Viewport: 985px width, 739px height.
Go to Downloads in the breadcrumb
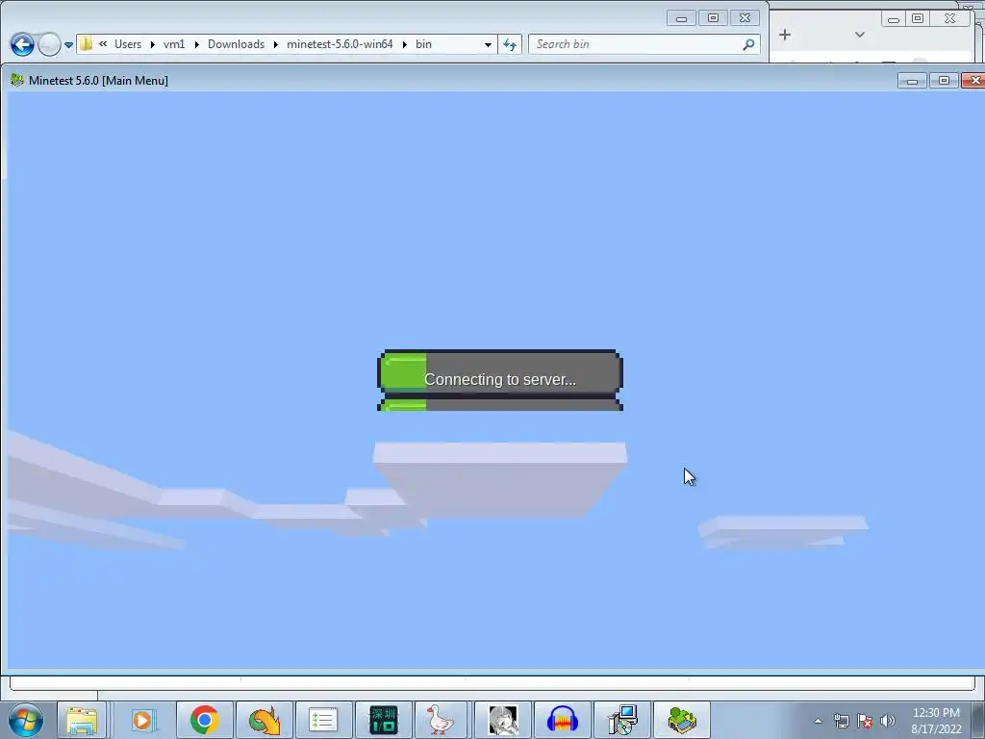[x=237, y=44]
